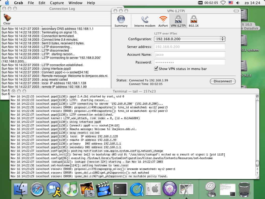
Task: Toggle Terminal split pane icon
Action: [x=257, y=96]
